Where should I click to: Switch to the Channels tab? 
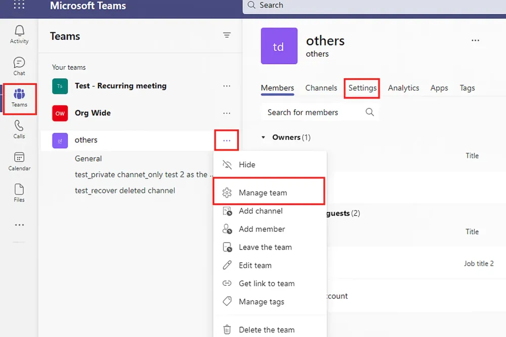tap(321, 87)
